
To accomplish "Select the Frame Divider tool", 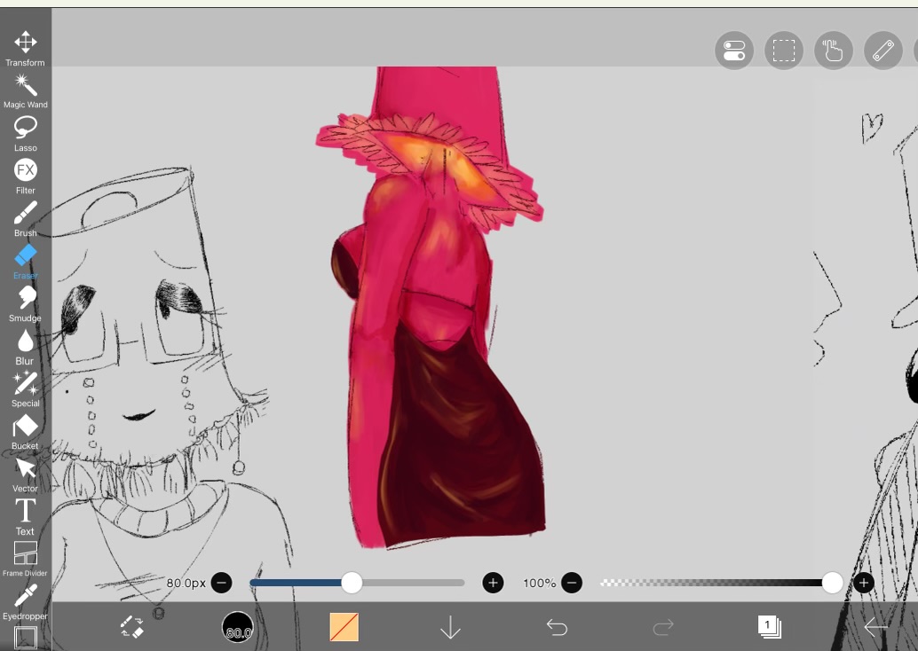I will point(25,559).
